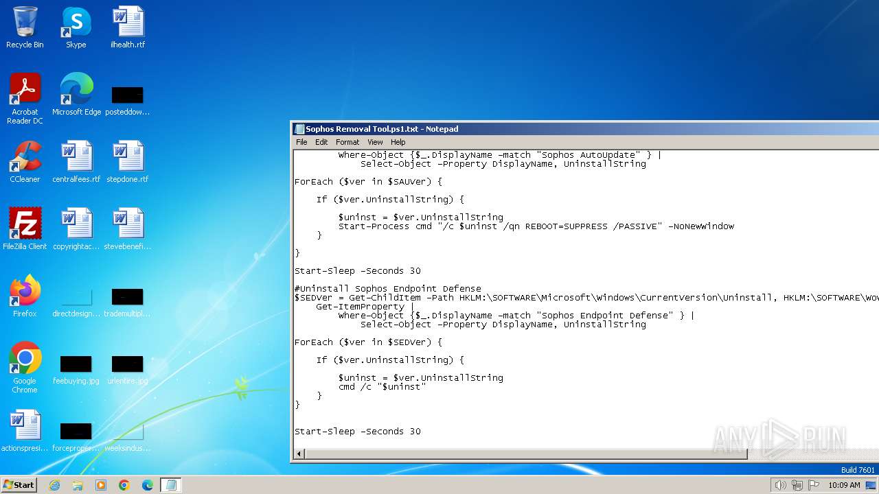Open Internet Explorer from the taskbar

point(54,485)
